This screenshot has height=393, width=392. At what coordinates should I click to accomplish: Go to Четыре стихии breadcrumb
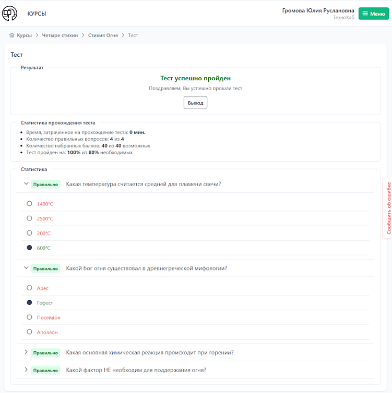click(60, 35)
